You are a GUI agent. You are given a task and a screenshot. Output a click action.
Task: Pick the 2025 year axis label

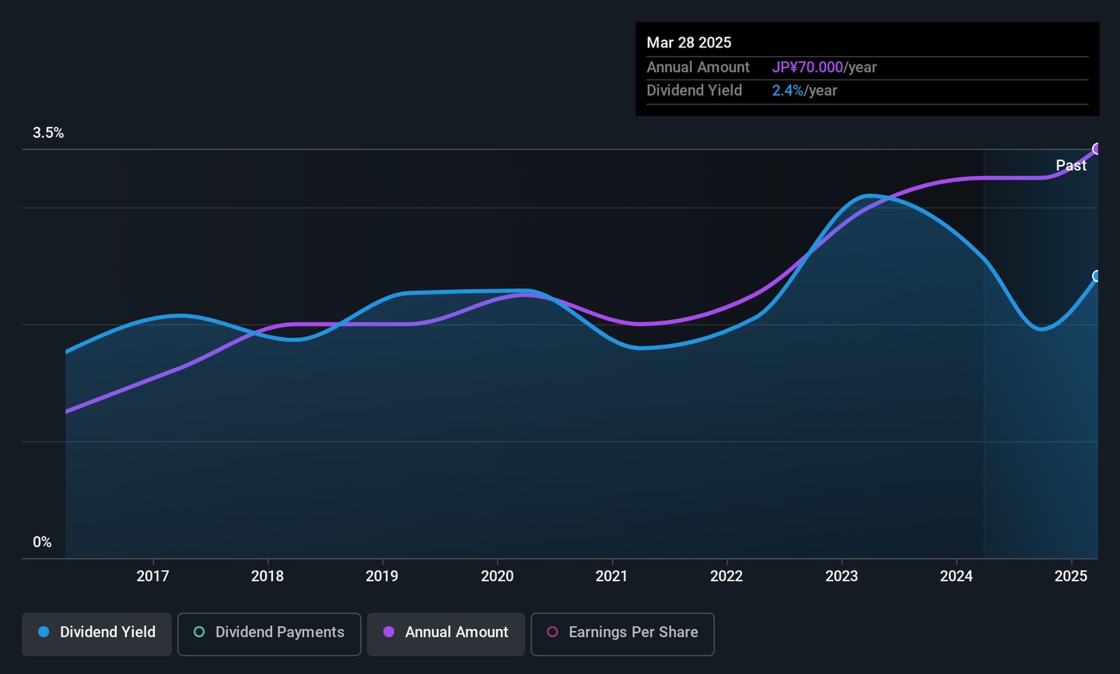1071,576
